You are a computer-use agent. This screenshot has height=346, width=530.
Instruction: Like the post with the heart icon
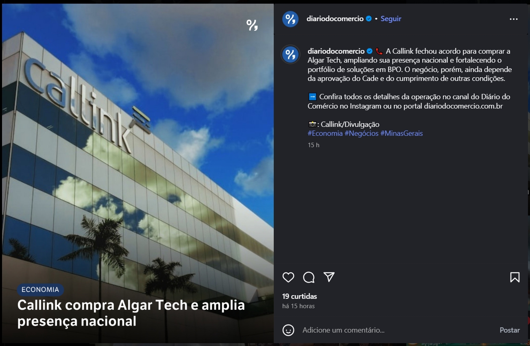(288, 277)
